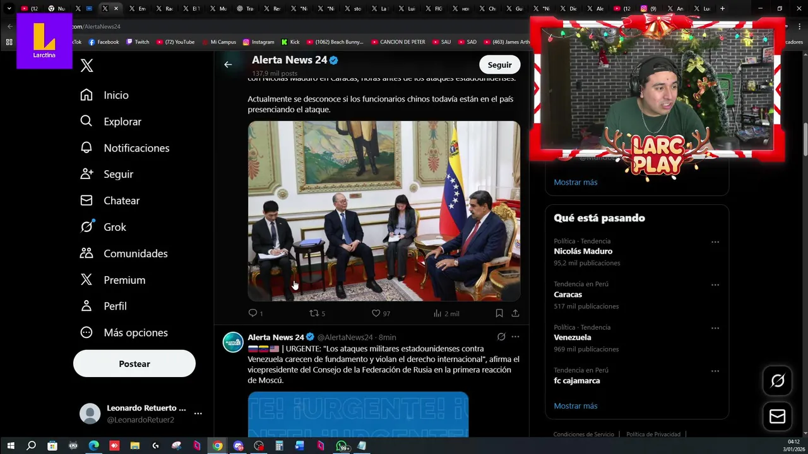The width and height of the screenshot is (808, 454).
Task: Open Instagram bookmark in the bookmarks bar
Action: point(259,42)
